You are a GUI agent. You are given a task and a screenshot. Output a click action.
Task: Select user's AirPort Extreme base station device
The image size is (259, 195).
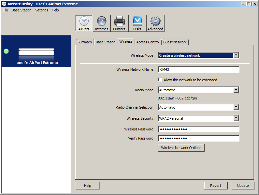click(x=36, y=51)
